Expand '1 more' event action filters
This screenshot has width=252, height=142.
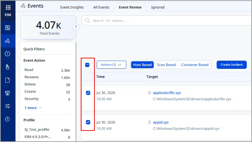pos(33,108)
